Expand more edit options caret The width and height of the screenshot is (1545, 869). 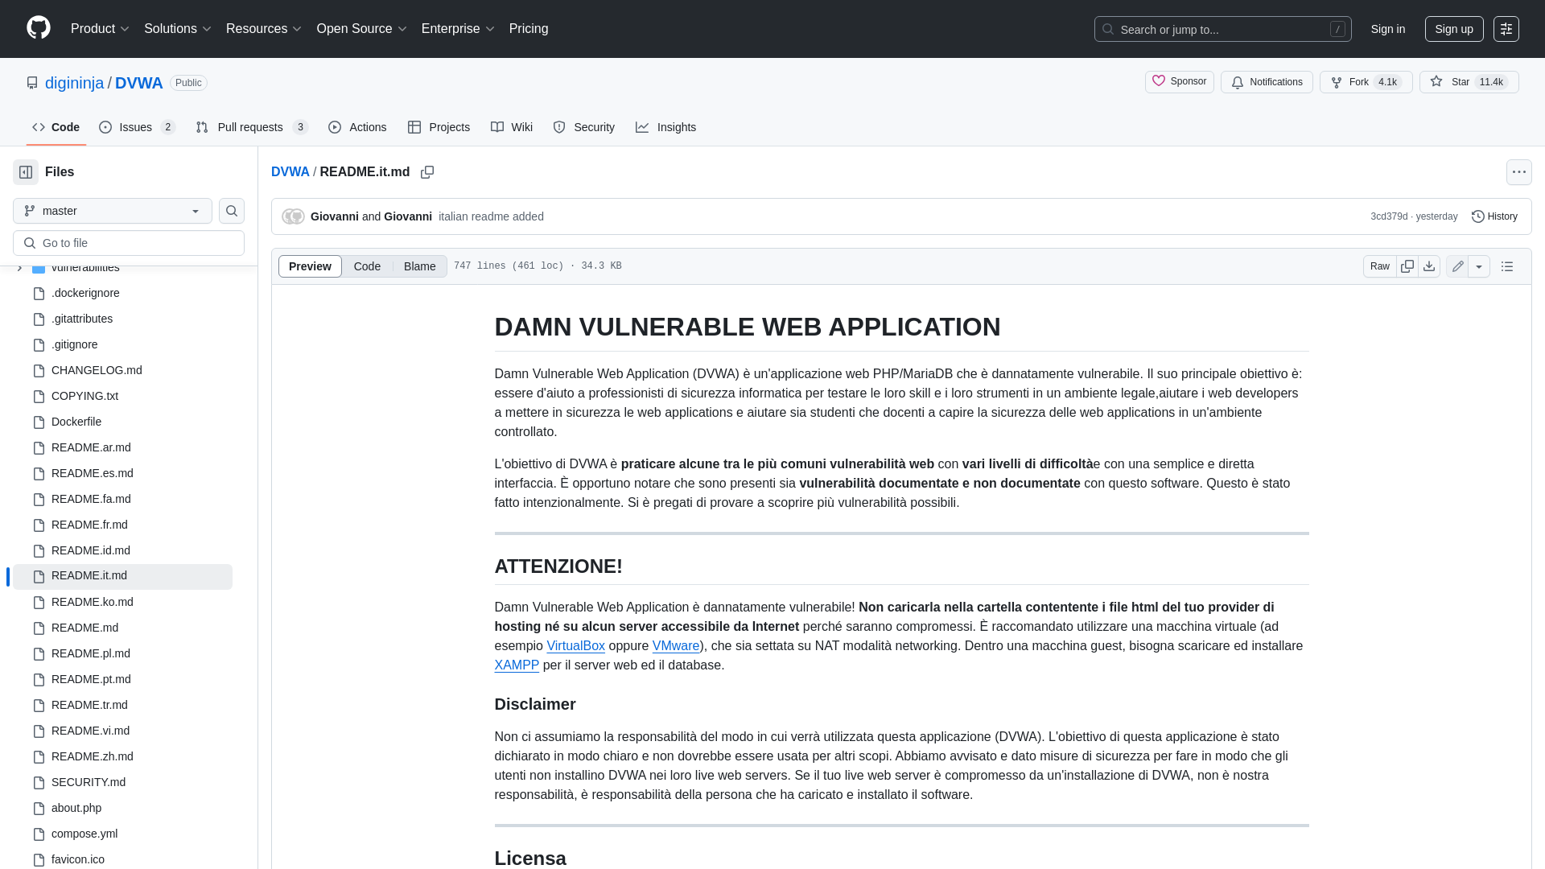[1479, 266]
